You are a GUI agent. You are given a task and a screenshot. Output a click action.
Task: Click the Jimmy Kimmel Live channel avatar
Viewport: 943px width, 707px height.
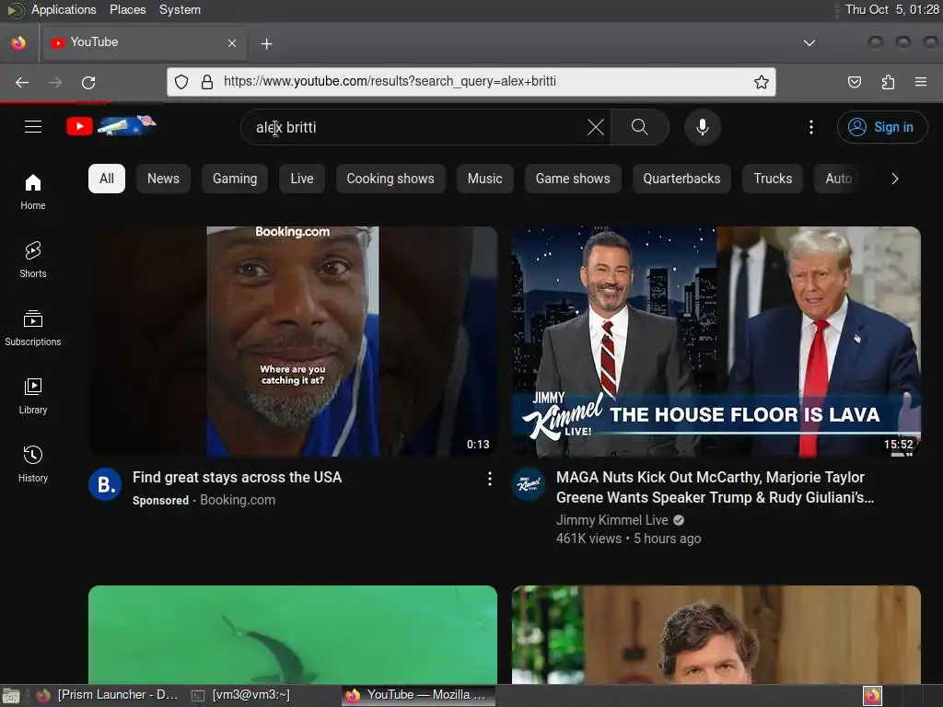[529, 484]
